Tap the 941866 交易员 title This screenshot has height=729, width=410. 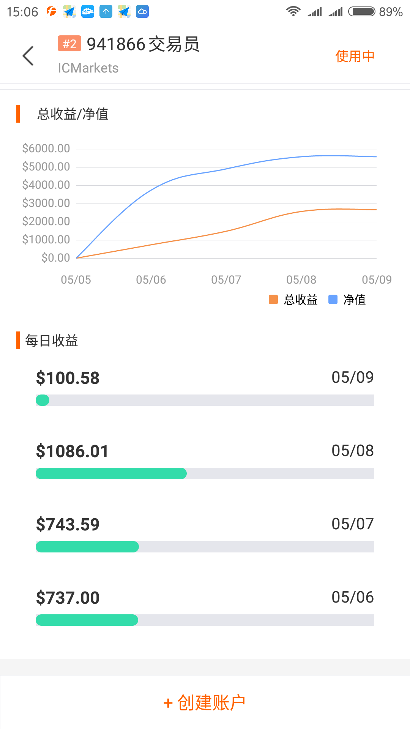click(143, 44)
